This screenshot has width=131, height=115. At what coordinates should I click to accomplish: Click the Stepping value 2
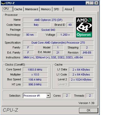coord(87,47)
